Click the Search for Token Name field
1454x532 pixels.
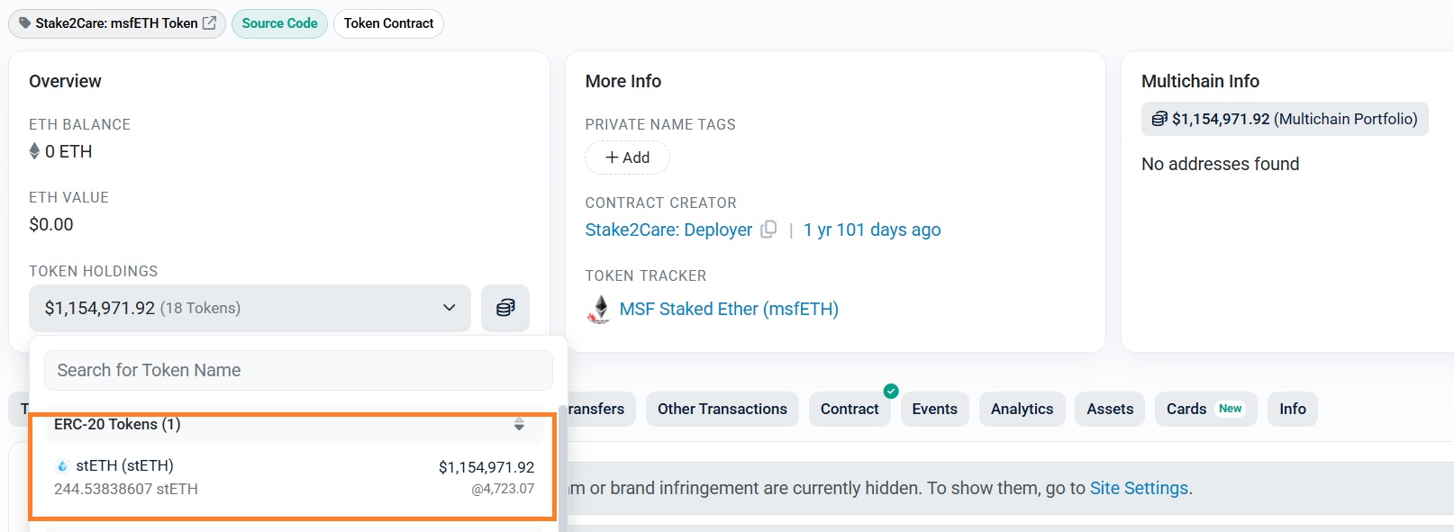pos(298,370)
